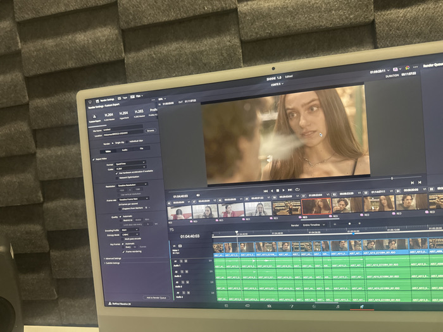This screenshot has width=443, height=332.
Task: Open the Encoding Profile dropdown
Action: pyautogui.click(x=130, y=230)
